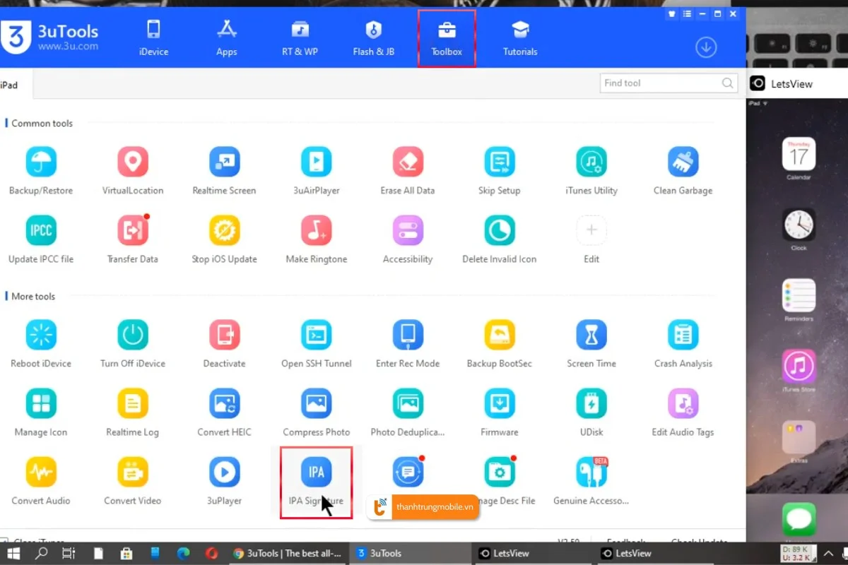848x565 pixels.
Task: Open Convert Video tool
Action: 133,472
